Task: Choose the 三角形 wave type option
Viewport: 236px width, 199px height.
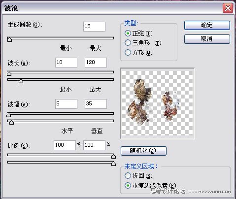Action: 128,43
